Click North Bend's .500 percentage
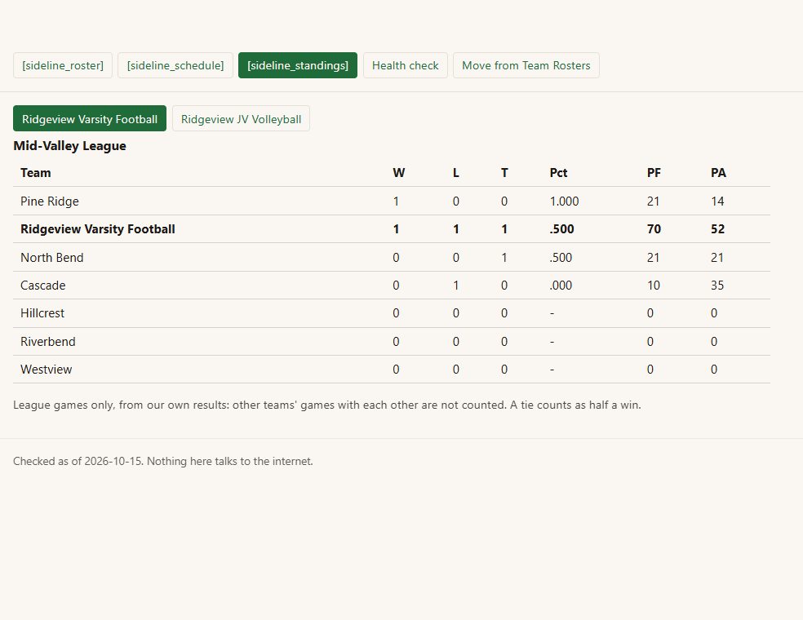 561,258
